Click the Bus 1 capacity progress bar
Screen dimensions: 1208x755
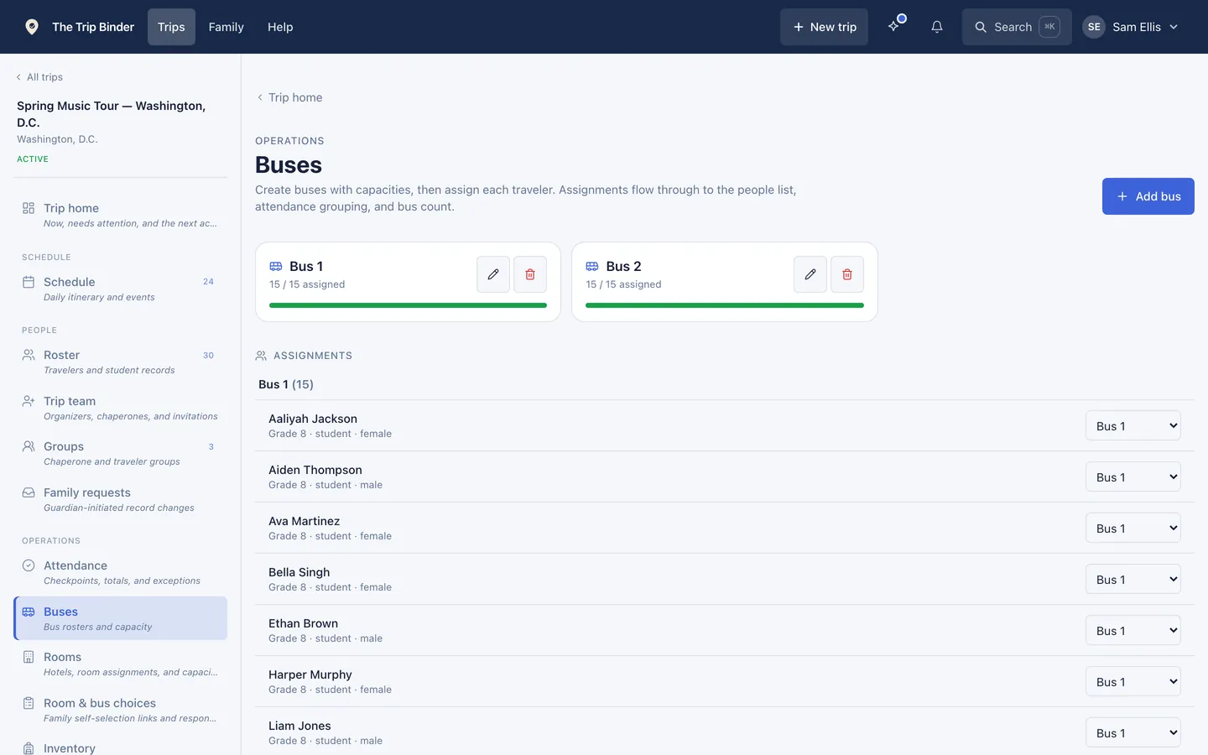(408, 305)
